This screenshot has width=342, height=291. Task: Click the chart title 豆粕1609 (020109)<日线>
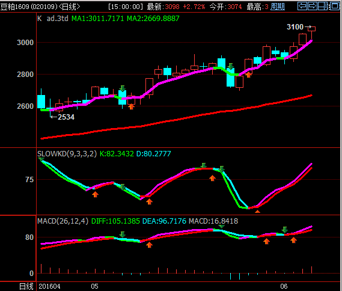[x=40, y=7]
